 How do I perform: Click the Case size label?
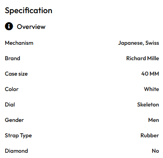click(16, 74)
